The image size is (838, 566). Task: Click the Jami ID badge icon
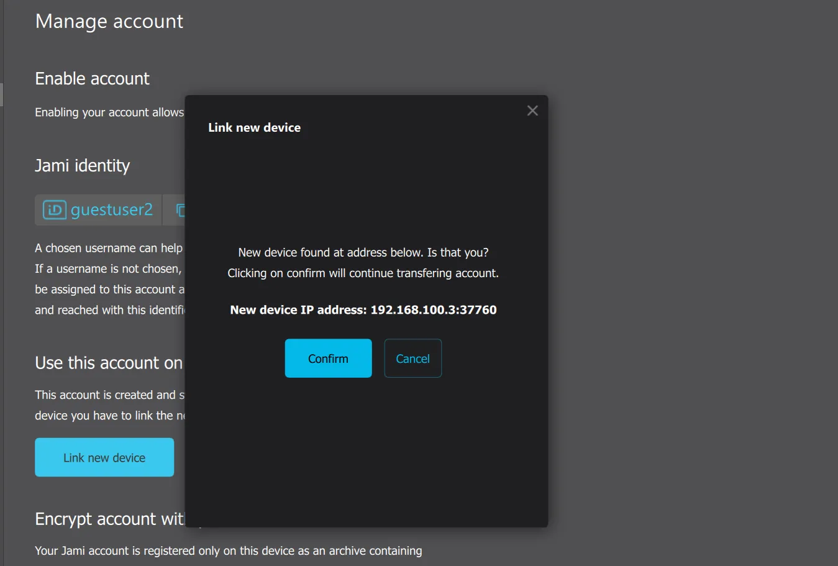(54, 210)
